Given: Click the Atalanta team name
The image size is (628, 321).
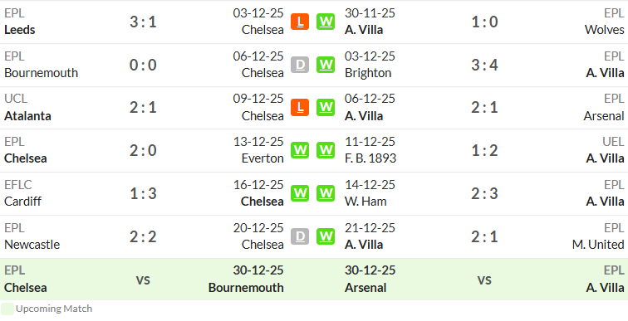Looking at the screenshot, I should point(27,116).
